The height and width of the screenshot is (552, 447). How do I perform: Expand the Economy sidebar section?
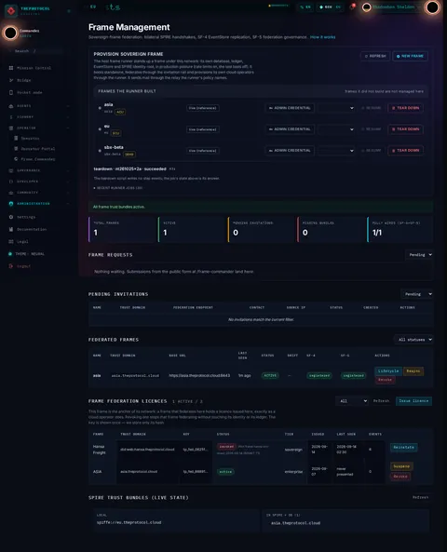(x=39, y=117)
